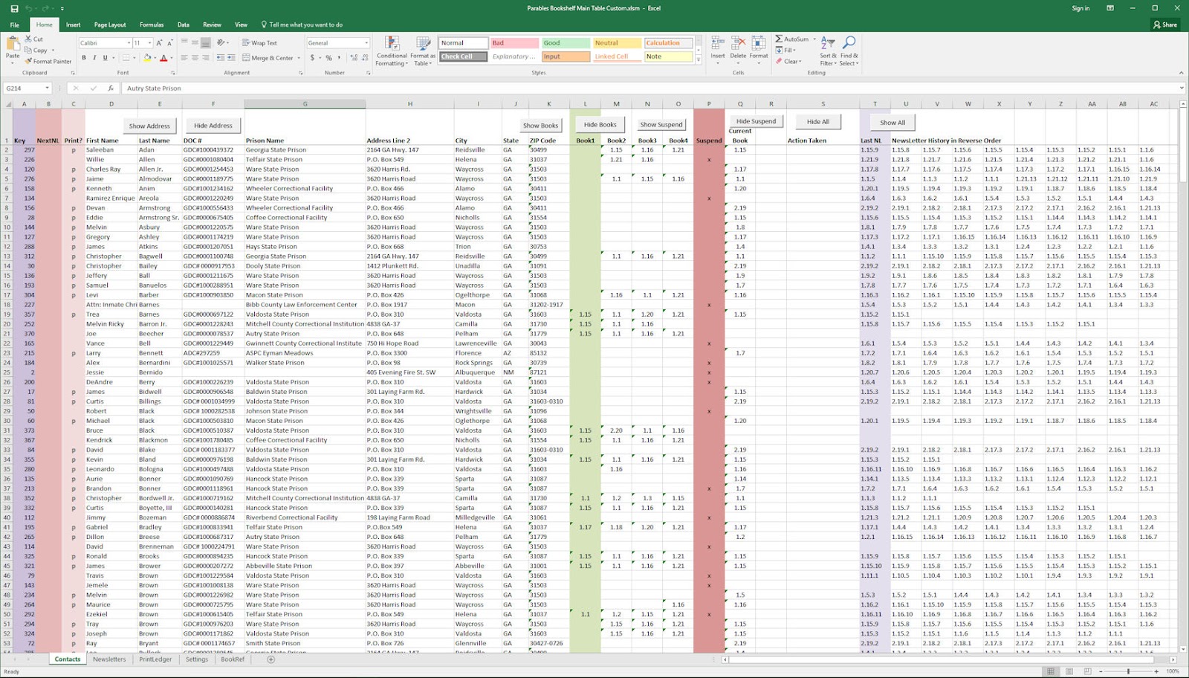Click the Show Books button

540,124
